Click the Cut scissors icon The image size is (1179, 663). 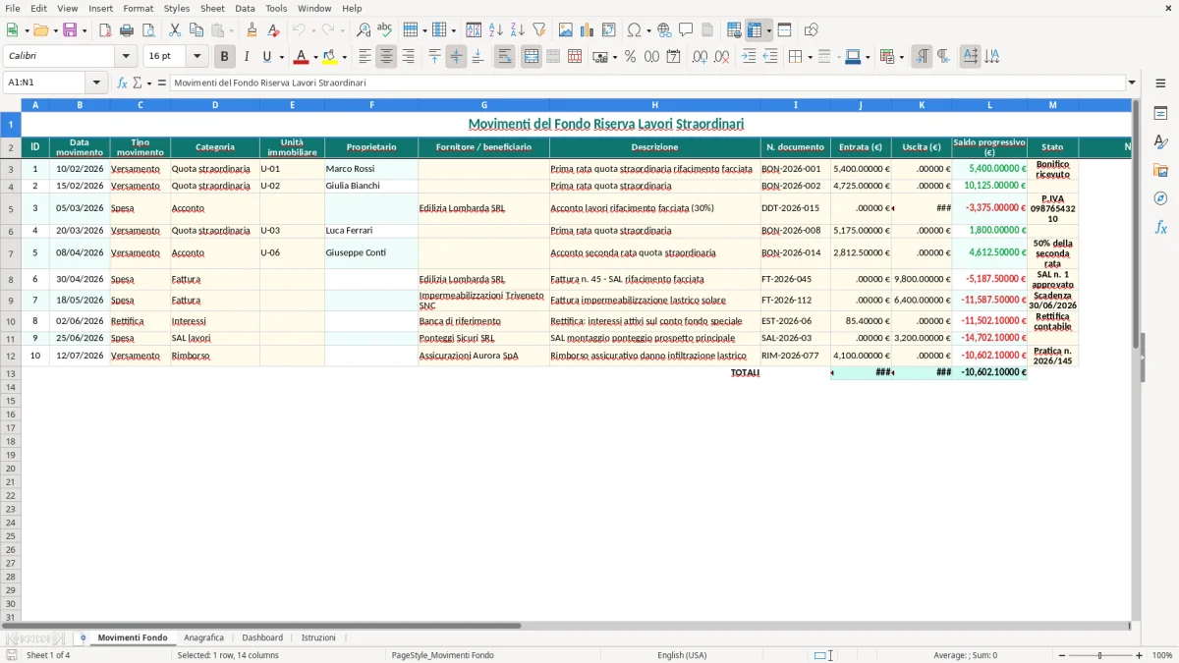coord(175,30)
